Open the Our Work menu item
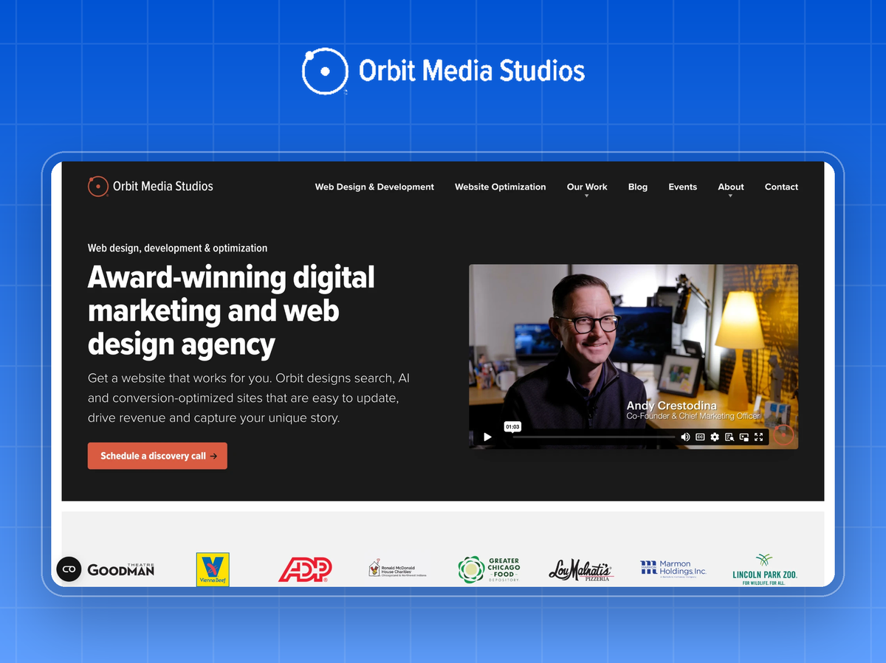Screen dimensions: 886x663 click(x=587, y=187)
